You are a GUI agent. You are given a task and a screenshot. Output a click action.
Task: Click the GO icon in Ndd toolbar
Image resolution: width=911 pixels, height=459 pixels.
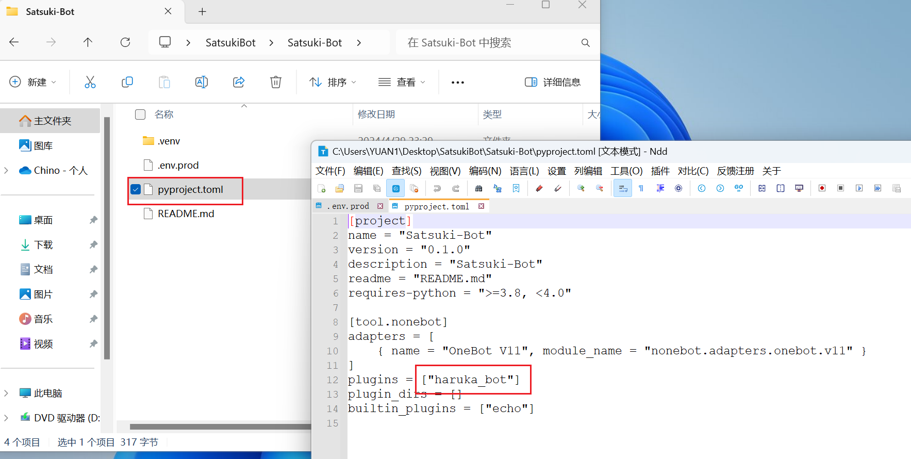click(x=739, y=189)
